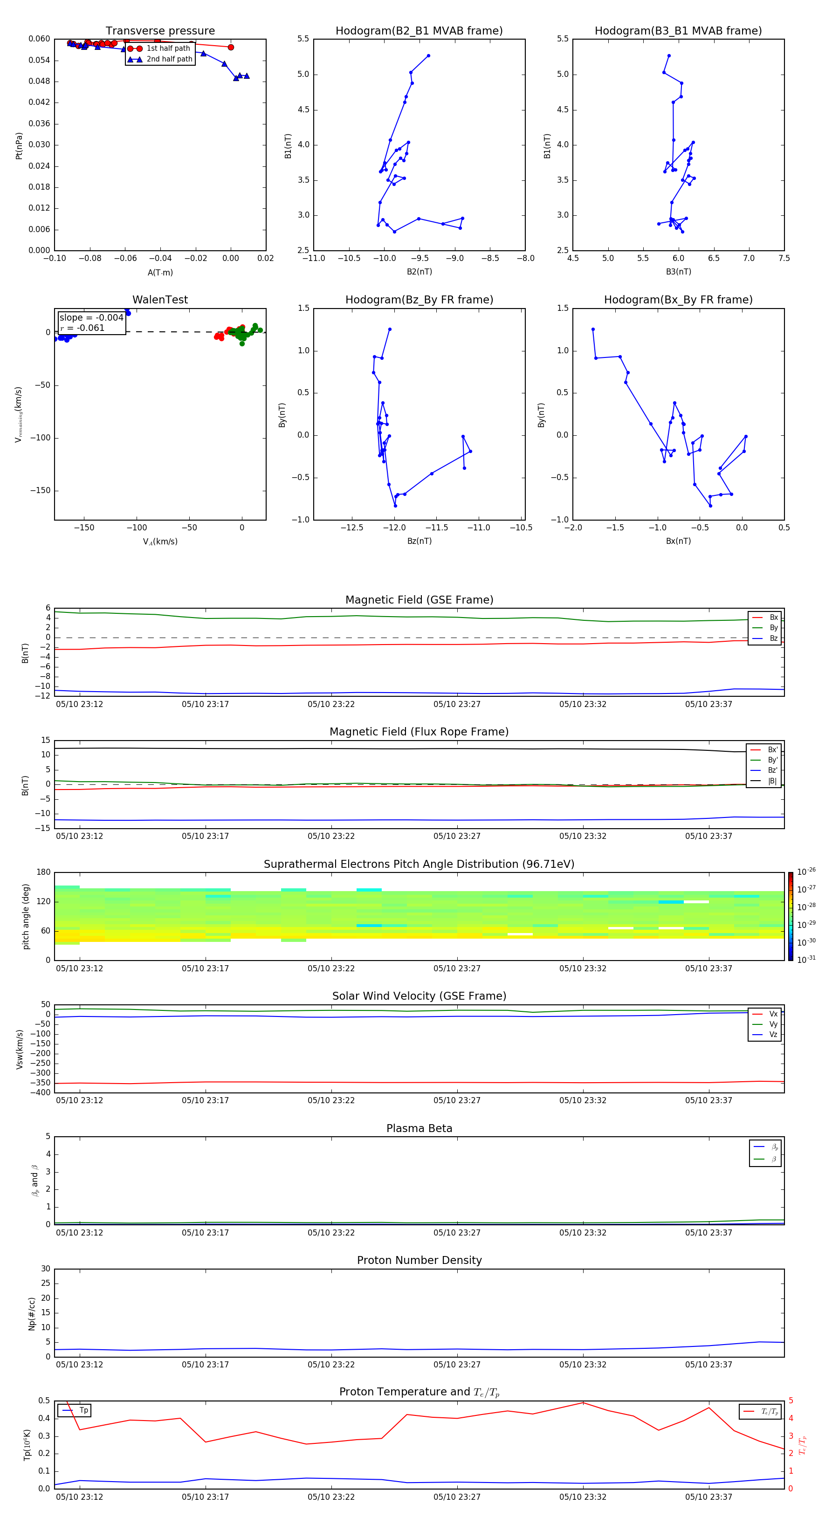Click the "WalenTest" plot title
839x1538 pixels.
click(x=160, y=300)
